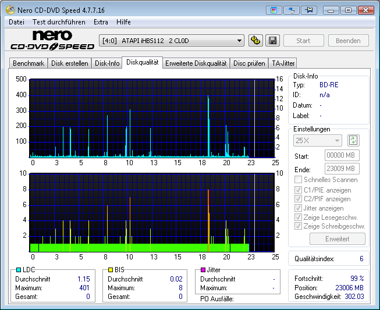Select the Diskqualität tab
380x310 pixels.
click(142, 62)
